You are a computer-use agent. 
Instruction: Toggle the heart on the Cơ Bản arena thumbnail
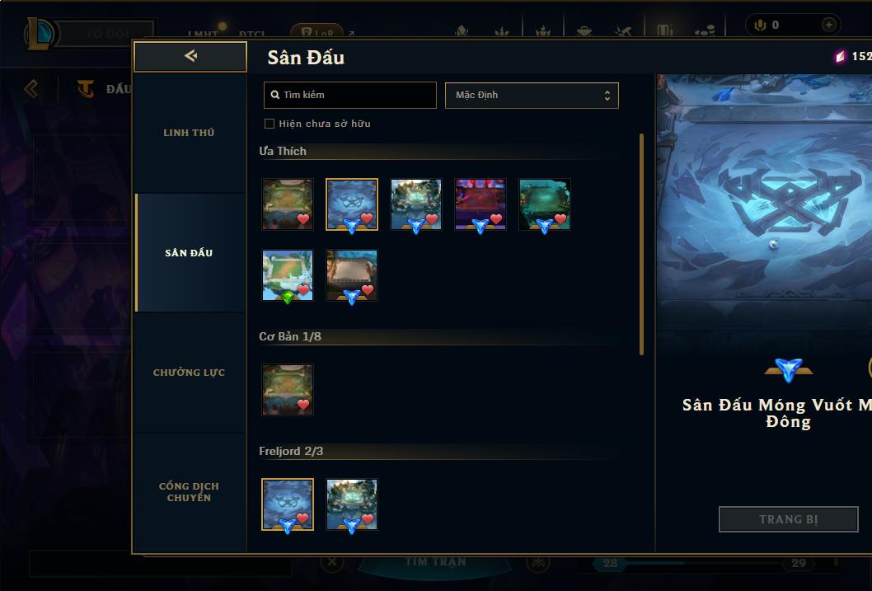pos(303,405)
